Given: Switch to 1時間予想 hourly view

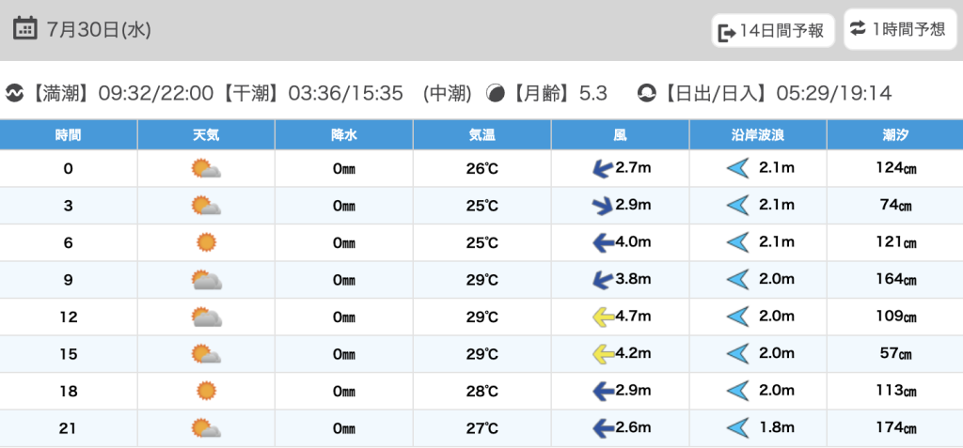Looking at the screenshot, I should 896,29.
